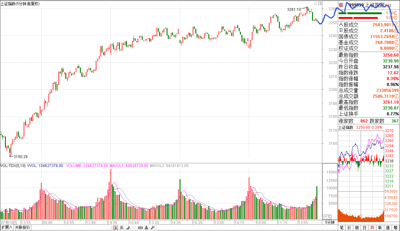Click the 3261.10 high price label
Viewport: 400px width, 231px height.
(x=294, y=9)
